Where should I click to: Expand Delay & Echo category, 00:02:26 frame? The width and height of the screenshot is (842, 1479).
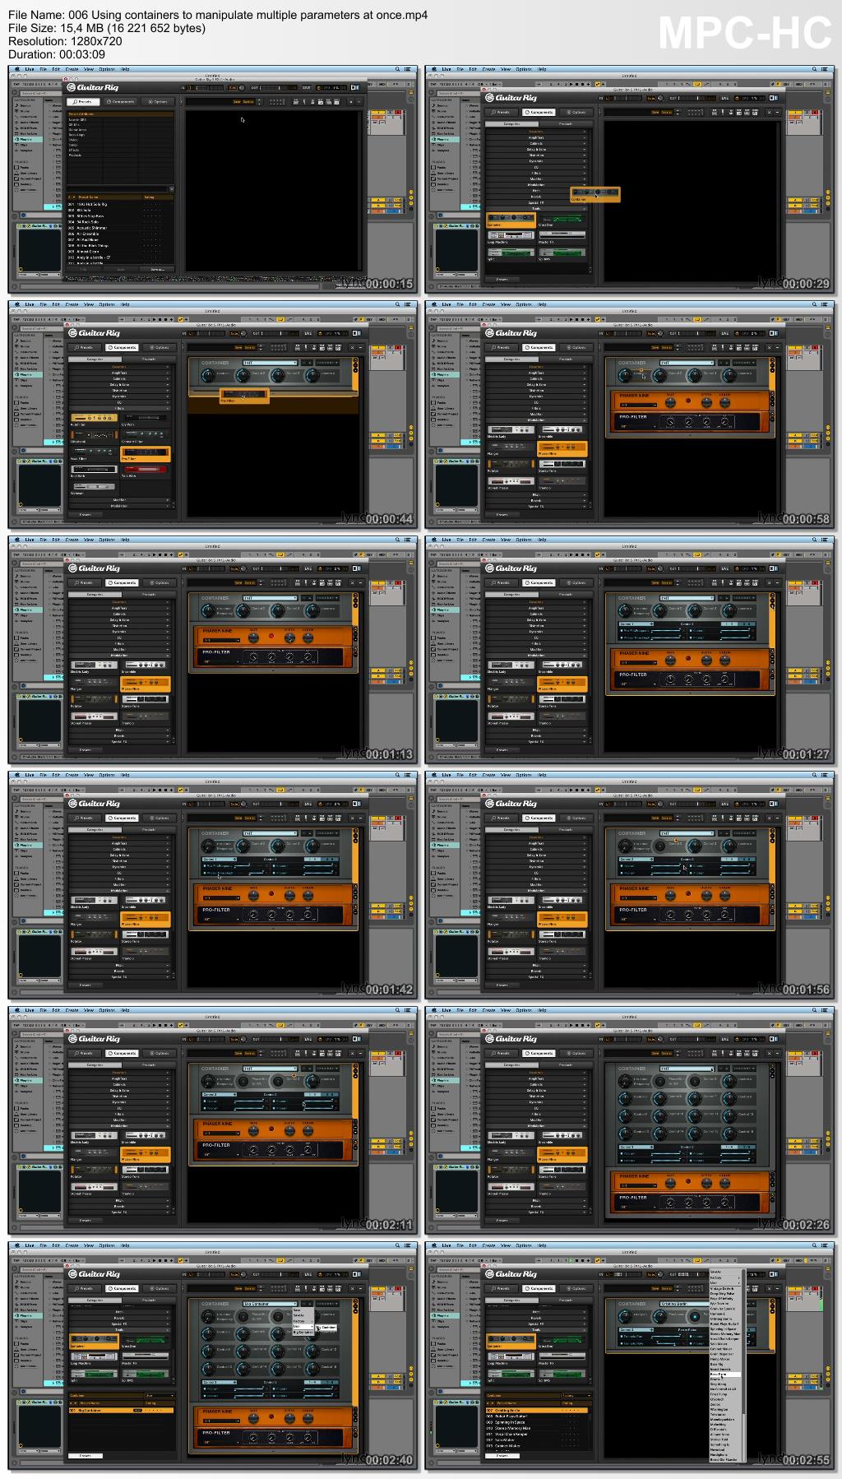tap(536, 1091)
